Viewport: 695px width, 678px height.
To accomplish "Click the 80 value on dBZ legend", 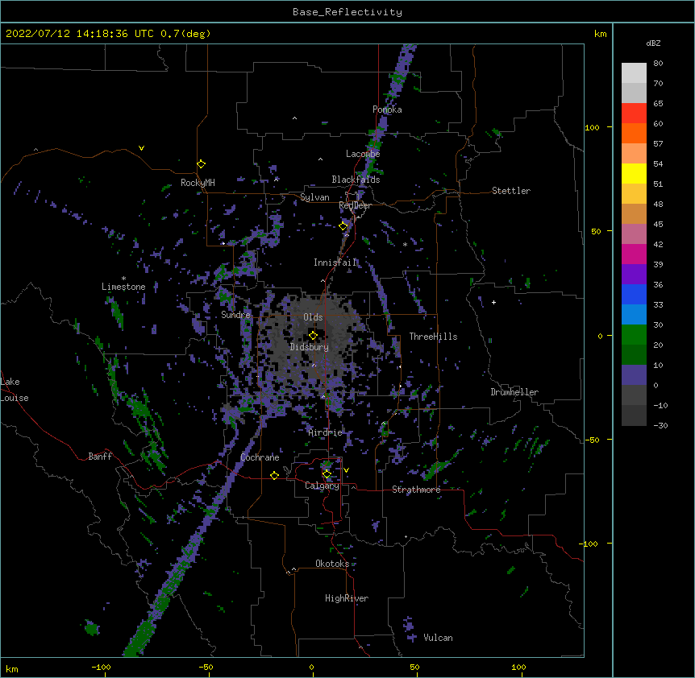I will pyautogui.click(x=658, y=64).
